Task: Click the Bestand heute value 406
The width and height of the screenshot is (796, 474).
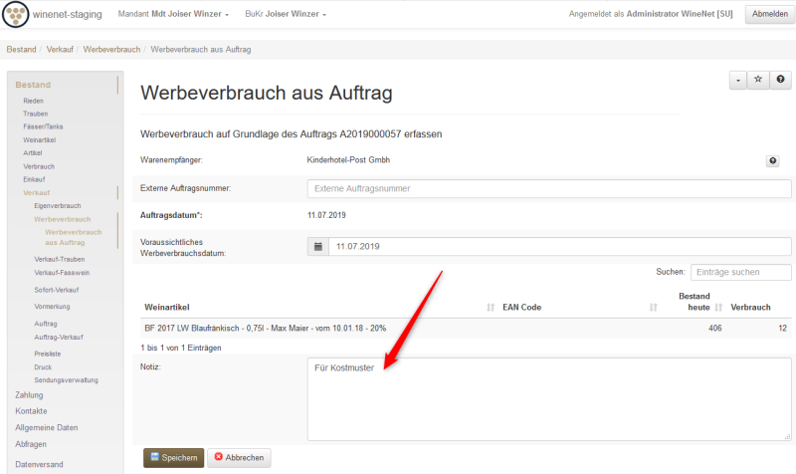Action: click(714, 329)
